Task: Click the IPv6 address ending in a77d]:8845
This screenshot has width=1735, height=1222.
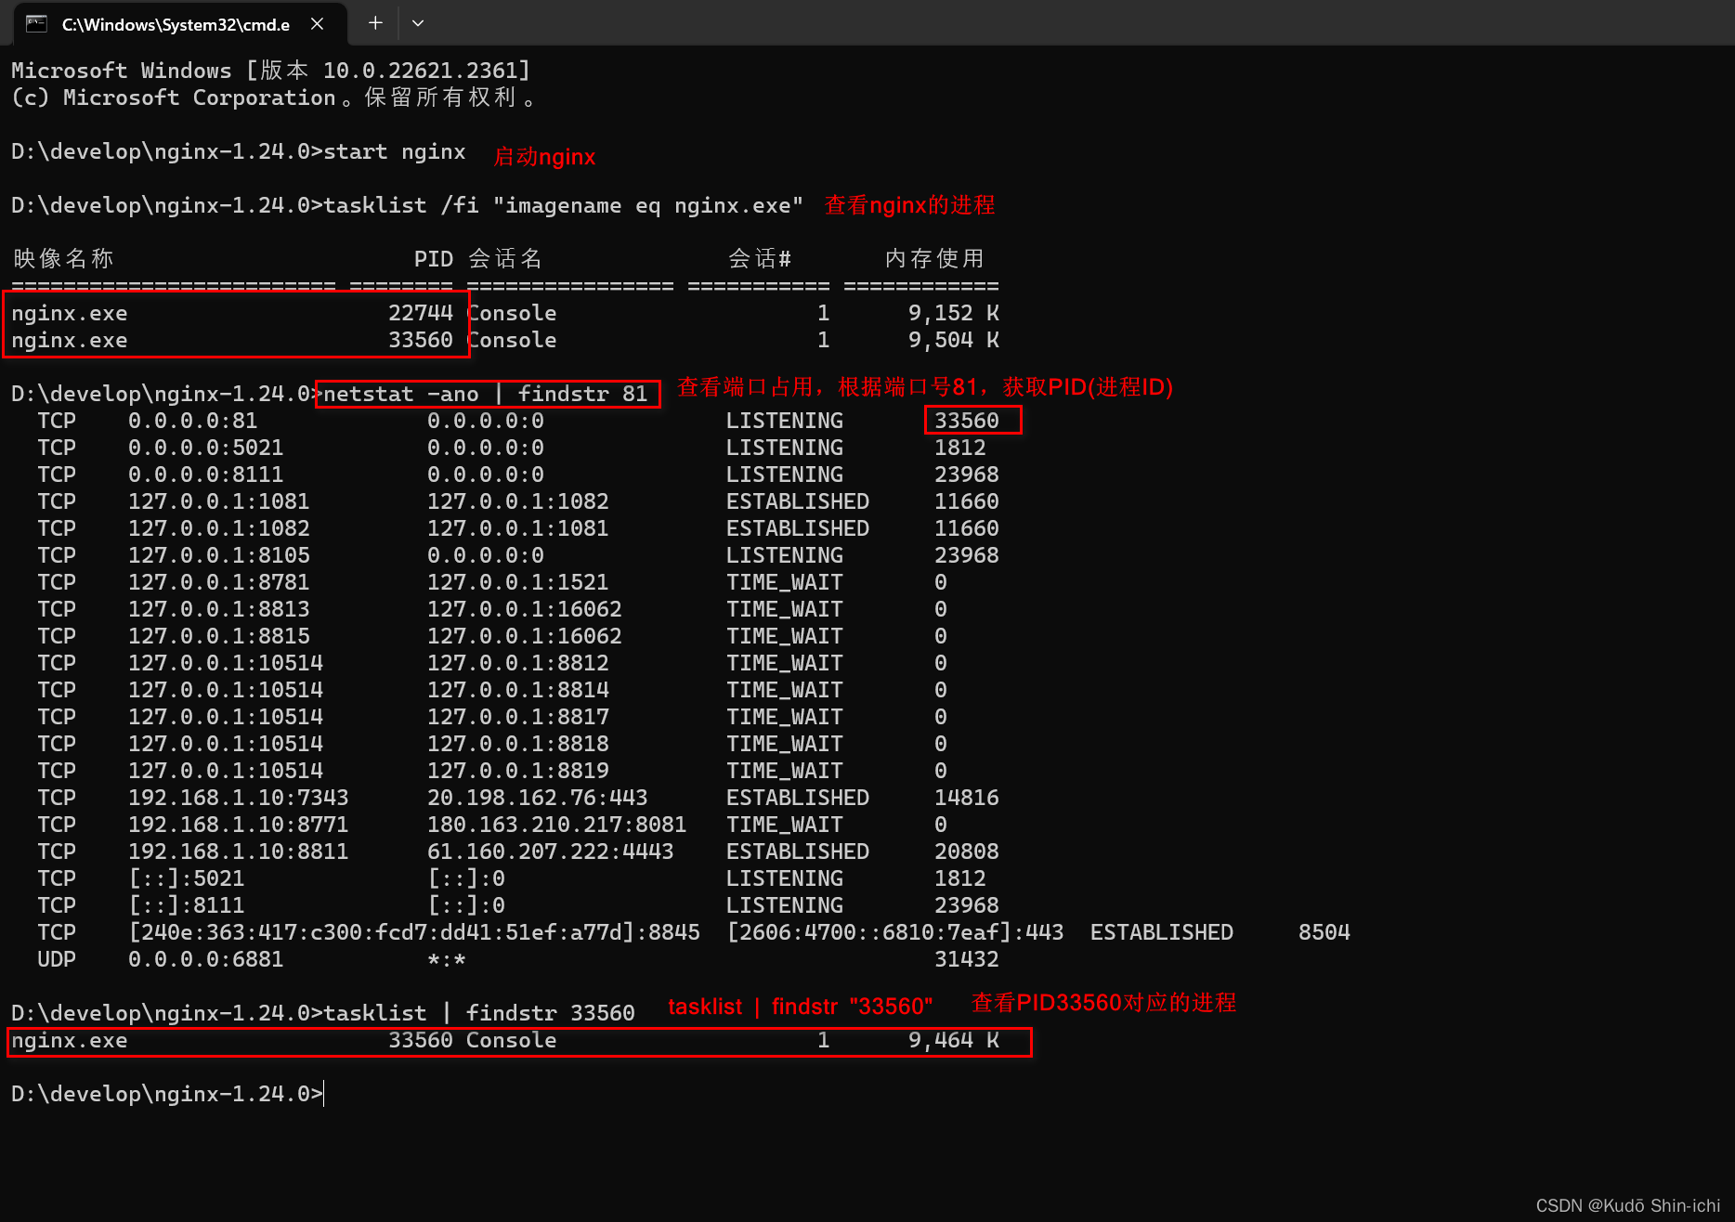Action: [x=413, y=932]
